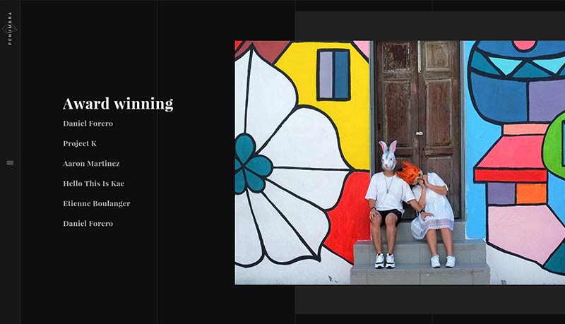
Task: Open the hamburger menu icon
Action: pos(10,163)
